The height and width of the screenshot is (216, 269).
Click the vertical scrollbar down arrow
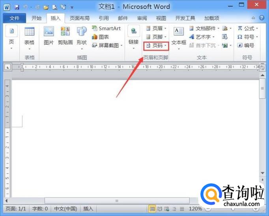coord(262,173)
